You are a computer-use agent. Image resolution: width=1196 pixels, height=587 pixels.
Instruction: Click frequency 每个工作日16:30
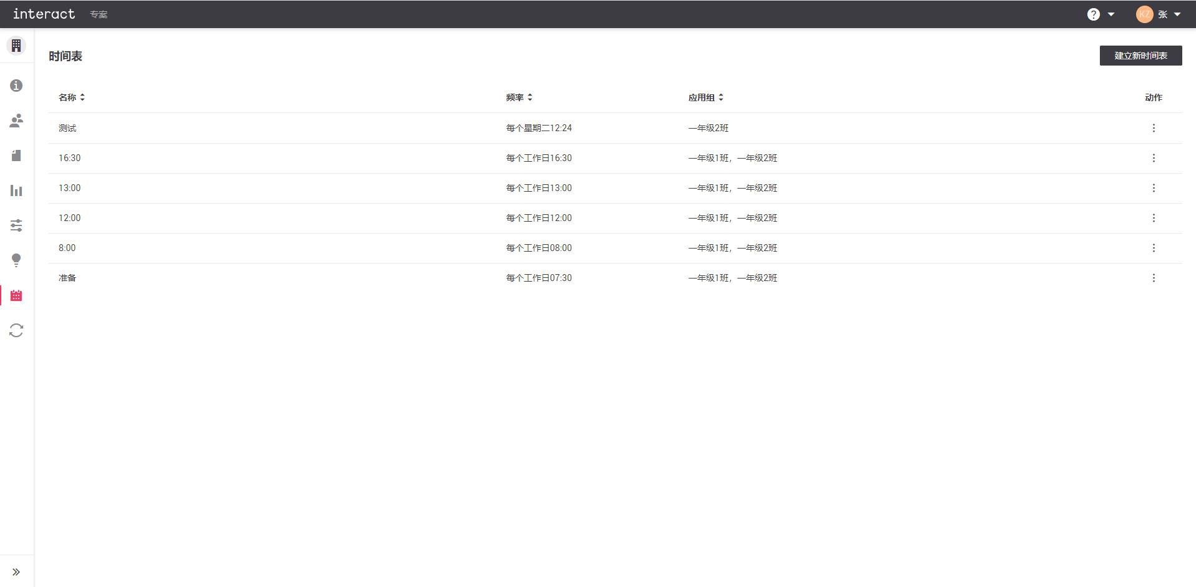coord(539,158)
